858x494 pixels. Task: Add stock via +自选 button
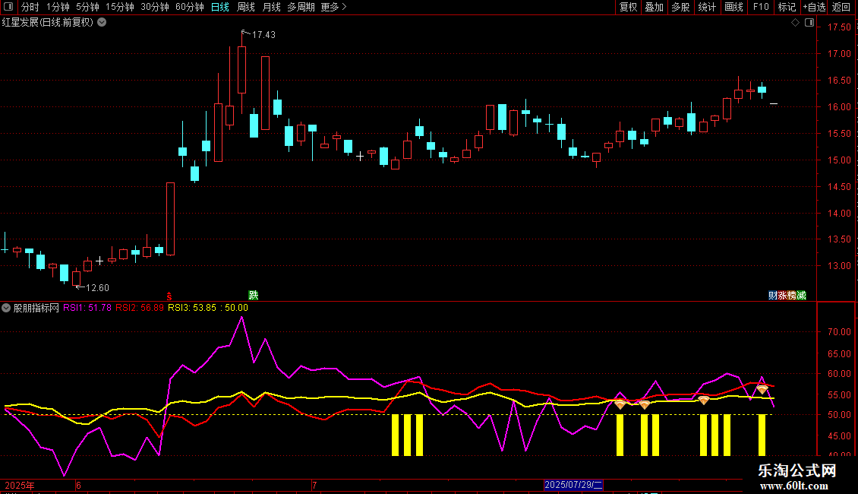[x=814, y=7]
